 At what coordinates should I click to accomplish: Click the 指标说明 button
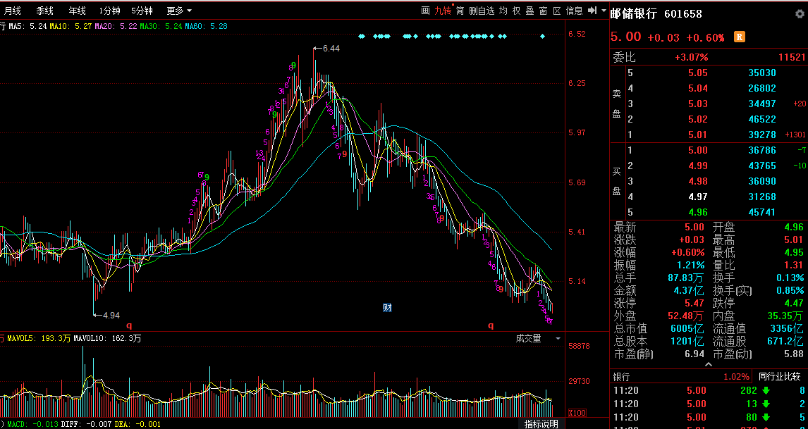pyautogui.click(x=541, y=424)
